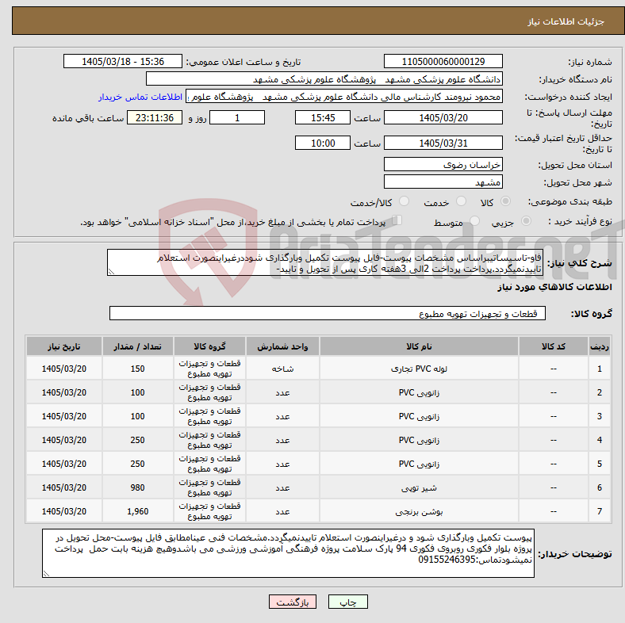Click the اطلاعات کالاهای مورد نیاز section heading
This screenshot has height=623, width=625.
[554, 287]
